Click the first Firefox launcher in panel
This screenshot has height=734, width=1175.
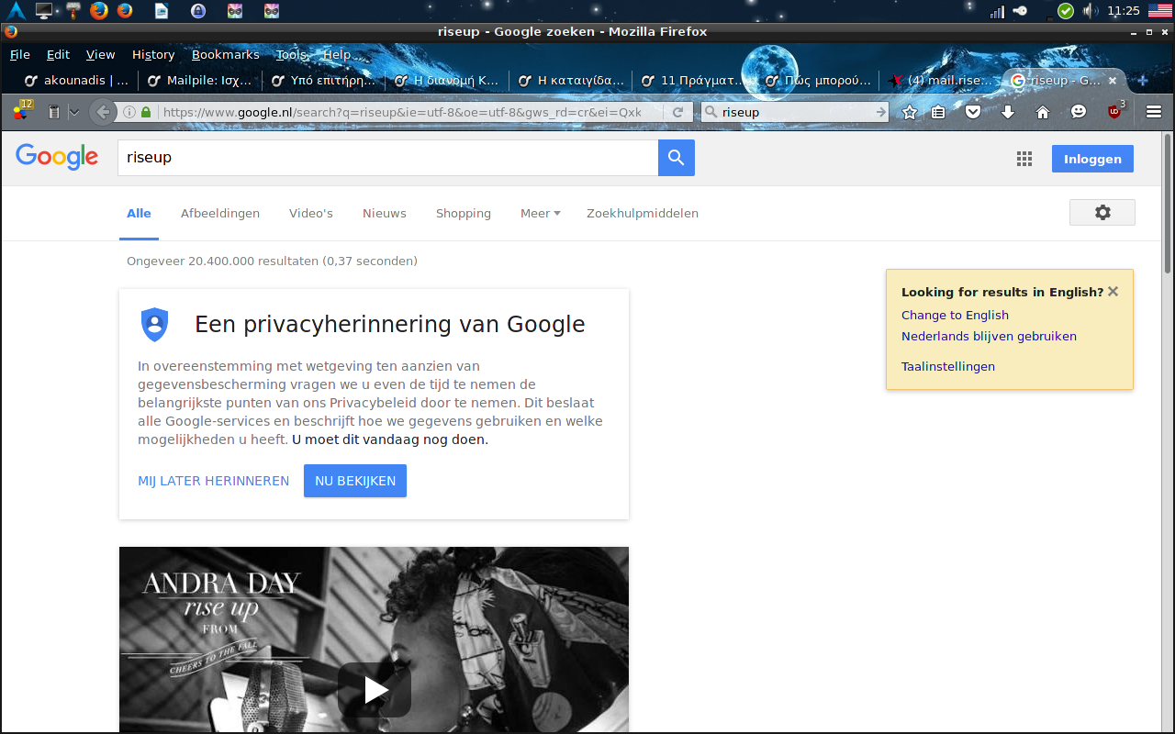(99, 11)
